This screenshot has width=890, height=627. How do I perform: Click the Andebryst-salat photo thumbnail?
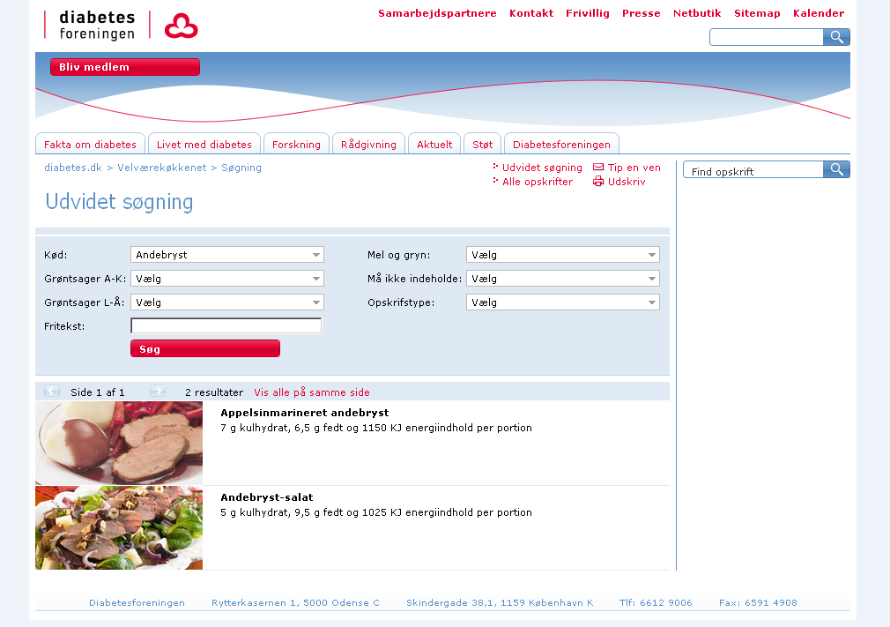[x=119, y=527]
